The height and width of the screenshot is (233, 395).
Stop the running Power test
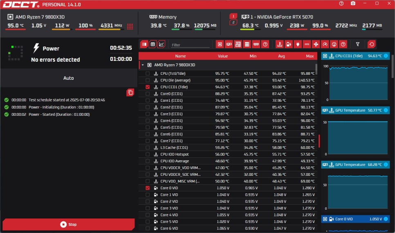coord(69,224)
